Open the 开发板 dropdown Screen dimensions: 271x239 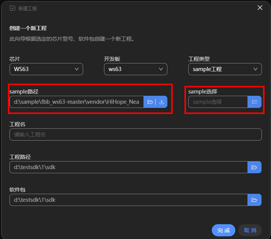(x=135, y=69)
